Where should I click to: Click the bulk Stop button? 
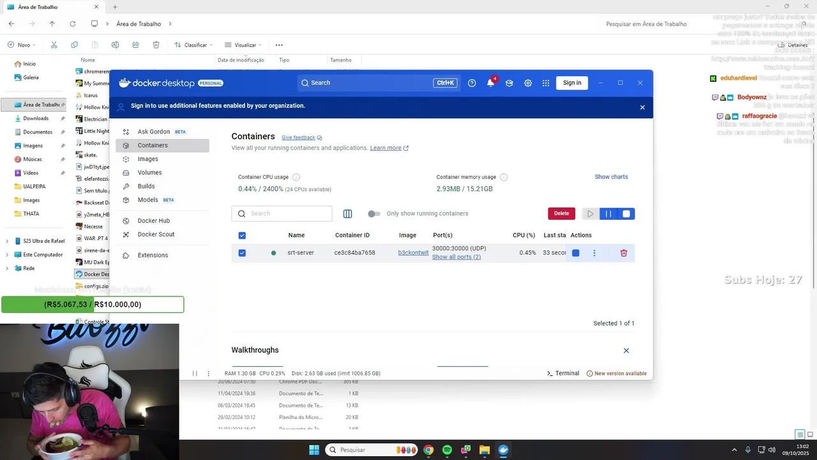(x=626, y=214)
